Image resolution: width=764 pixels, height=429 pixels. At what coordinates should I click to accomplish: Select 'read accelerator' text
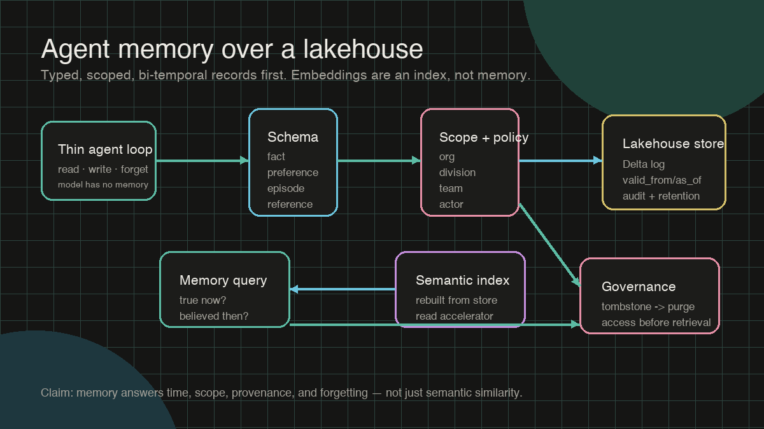click(x=455, y=316)
